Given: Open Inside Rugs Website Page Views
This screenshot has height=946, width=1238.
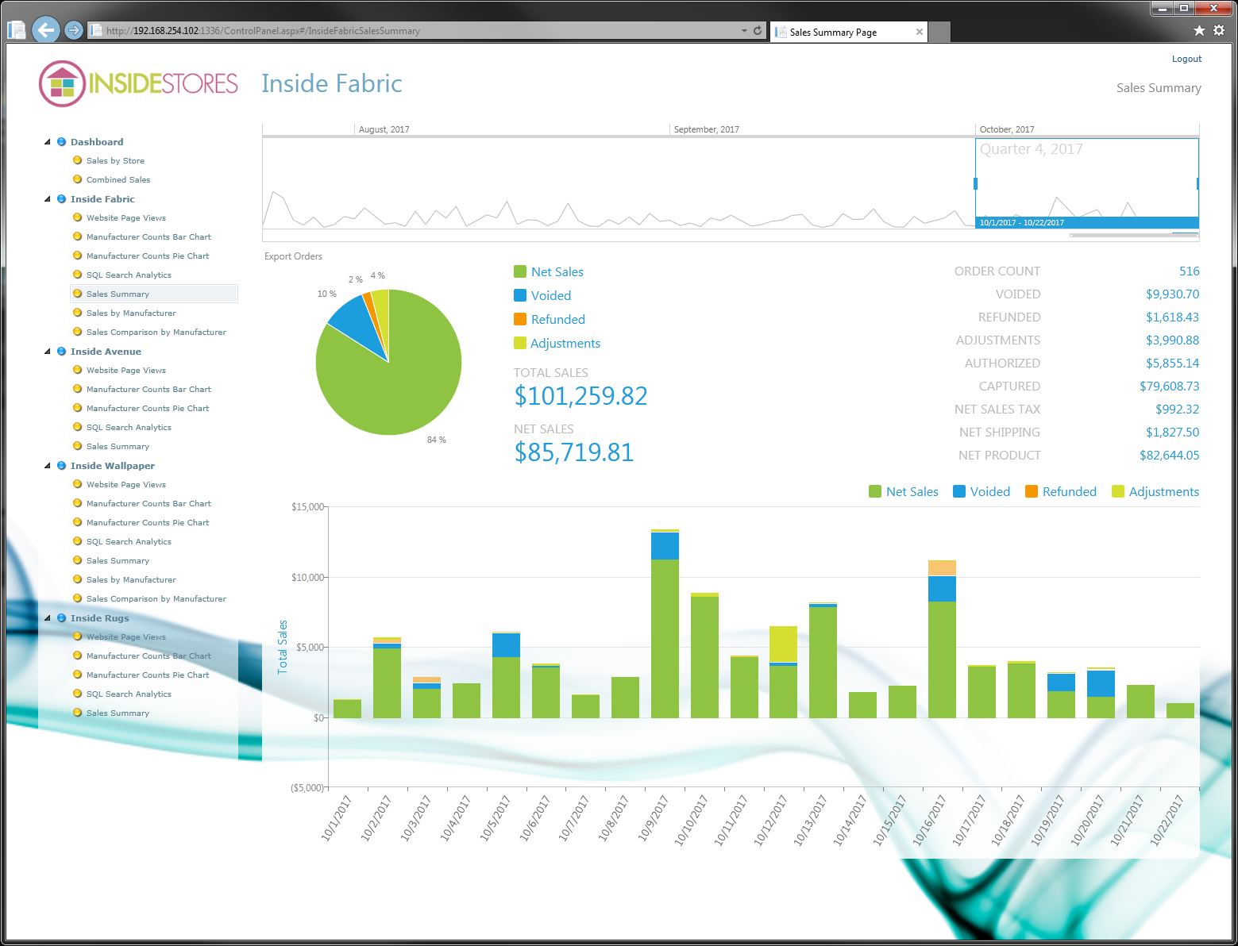Looking at the screenshot, I should tap(126, 637).
